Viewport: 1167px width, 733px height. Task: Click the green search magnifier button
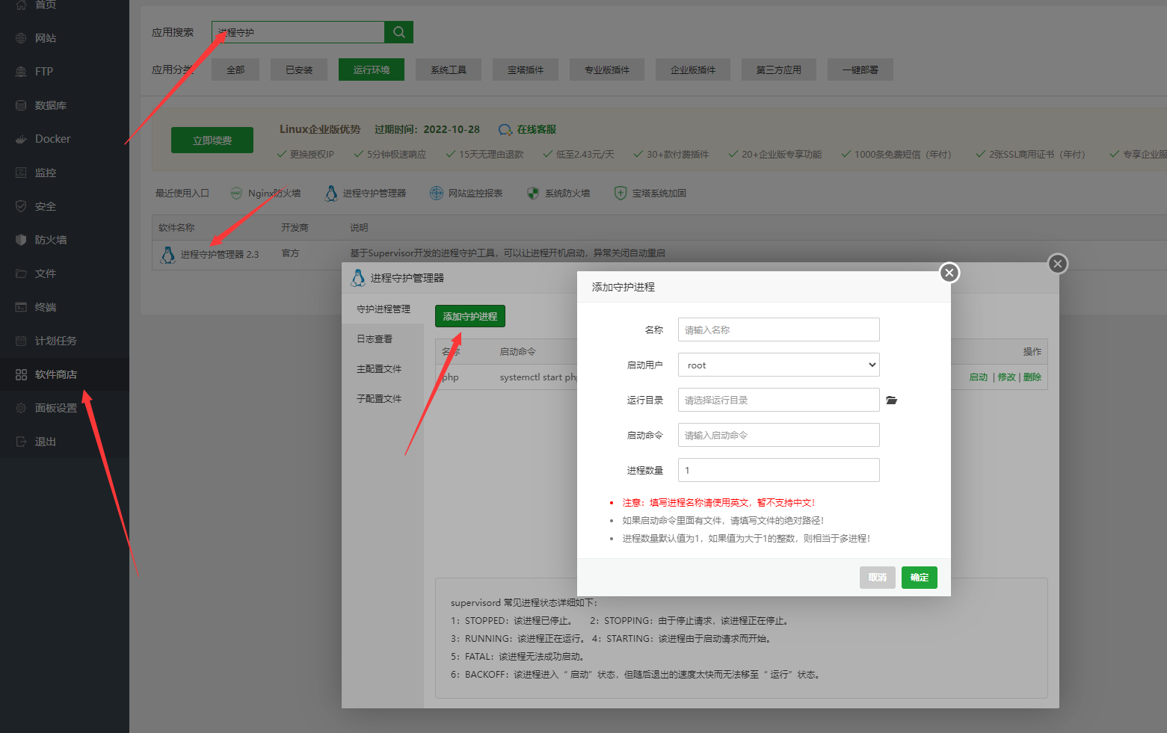(x=398, y=32)
